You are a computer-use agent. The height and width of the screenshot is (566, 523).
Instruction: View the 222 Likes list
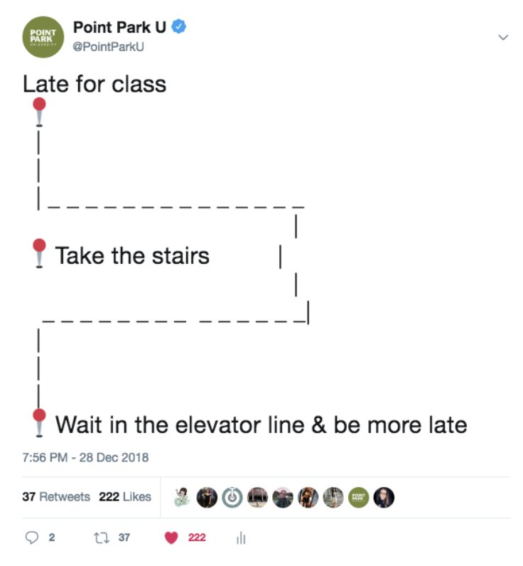tap(125, 497)
